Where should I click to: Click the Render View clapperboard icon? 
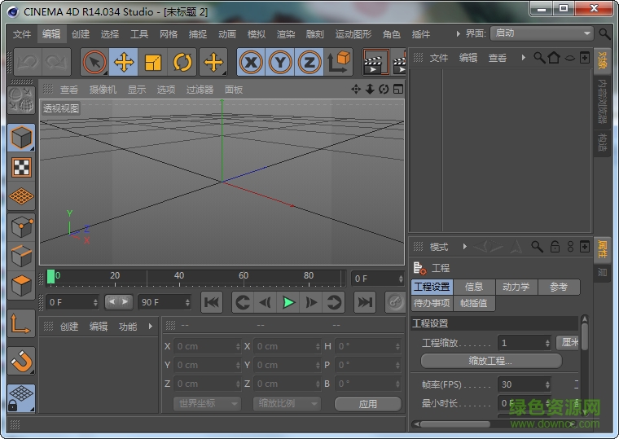pyautogui.click(x=375, y=62)
